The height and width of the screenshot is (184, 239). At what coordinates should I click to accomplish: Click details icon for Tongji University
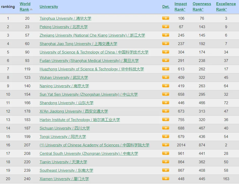(x=166, y=136)
